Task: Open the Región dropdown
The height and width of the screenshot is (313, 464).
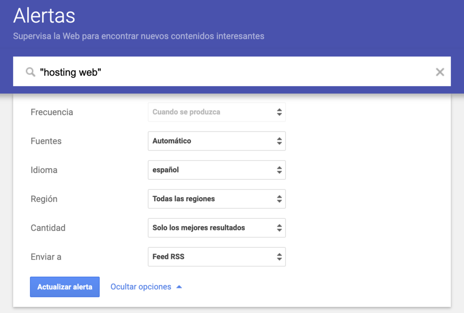Action: [217, 199]
